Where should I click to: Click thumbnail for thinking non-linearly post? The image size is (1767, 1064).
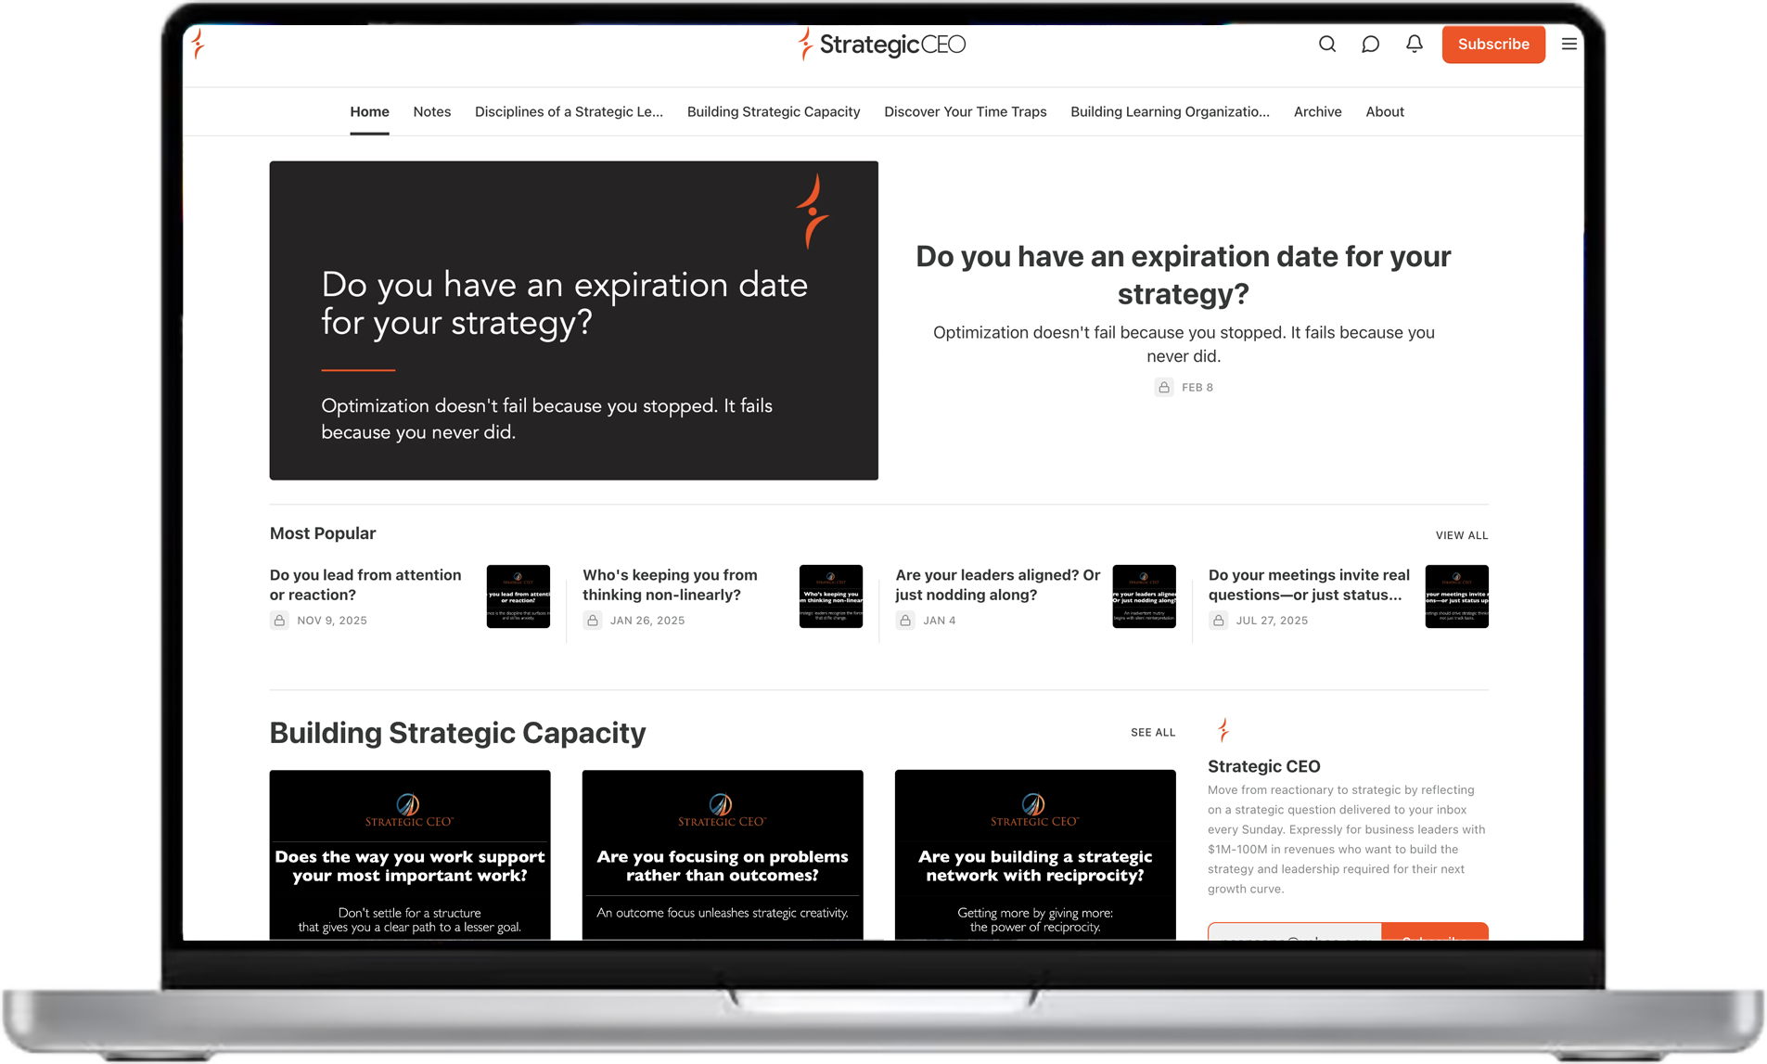(830, 596)
